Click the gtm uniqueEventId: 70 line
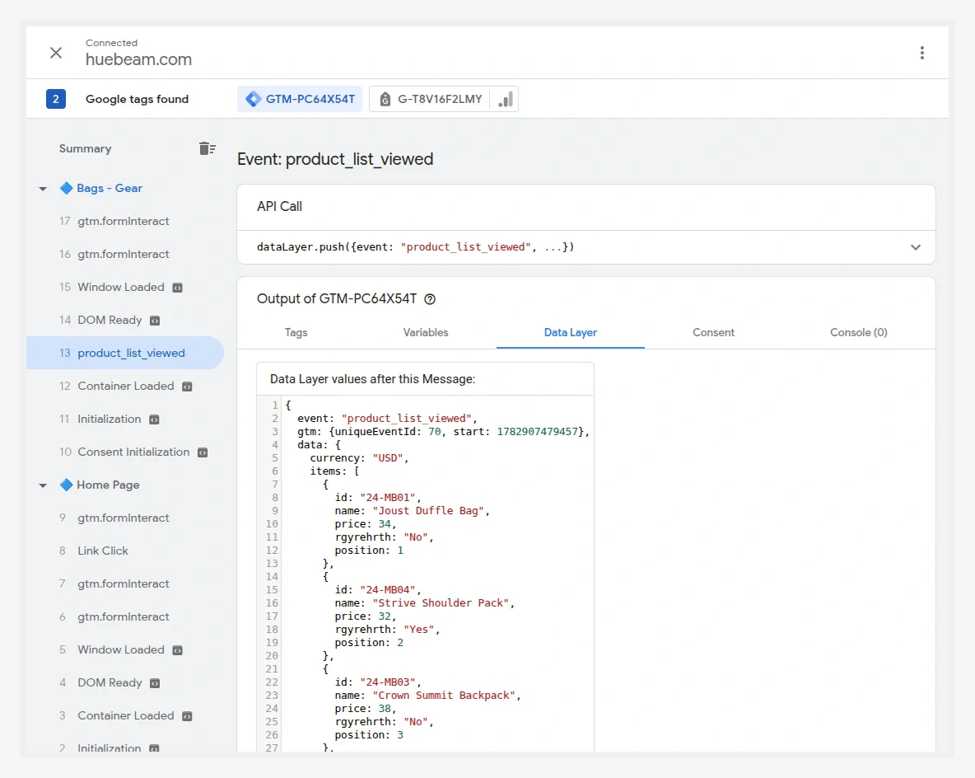The width and height of the screenshot is (975, 778). [443, 431]
